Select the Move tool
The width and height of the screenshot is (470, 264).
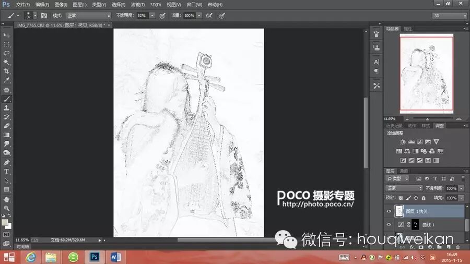[6, 35]
